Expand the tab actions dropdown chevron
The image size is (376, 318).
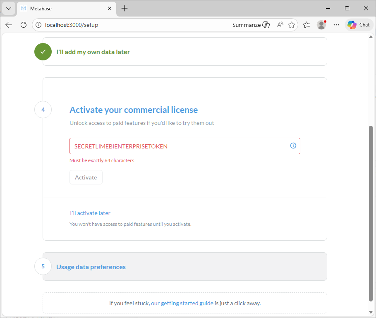tap(8, 8)
